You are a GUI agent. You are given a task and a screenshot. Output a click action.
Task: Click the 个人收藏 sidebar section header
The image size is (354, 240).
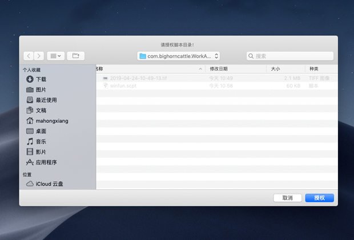point(31,70)
